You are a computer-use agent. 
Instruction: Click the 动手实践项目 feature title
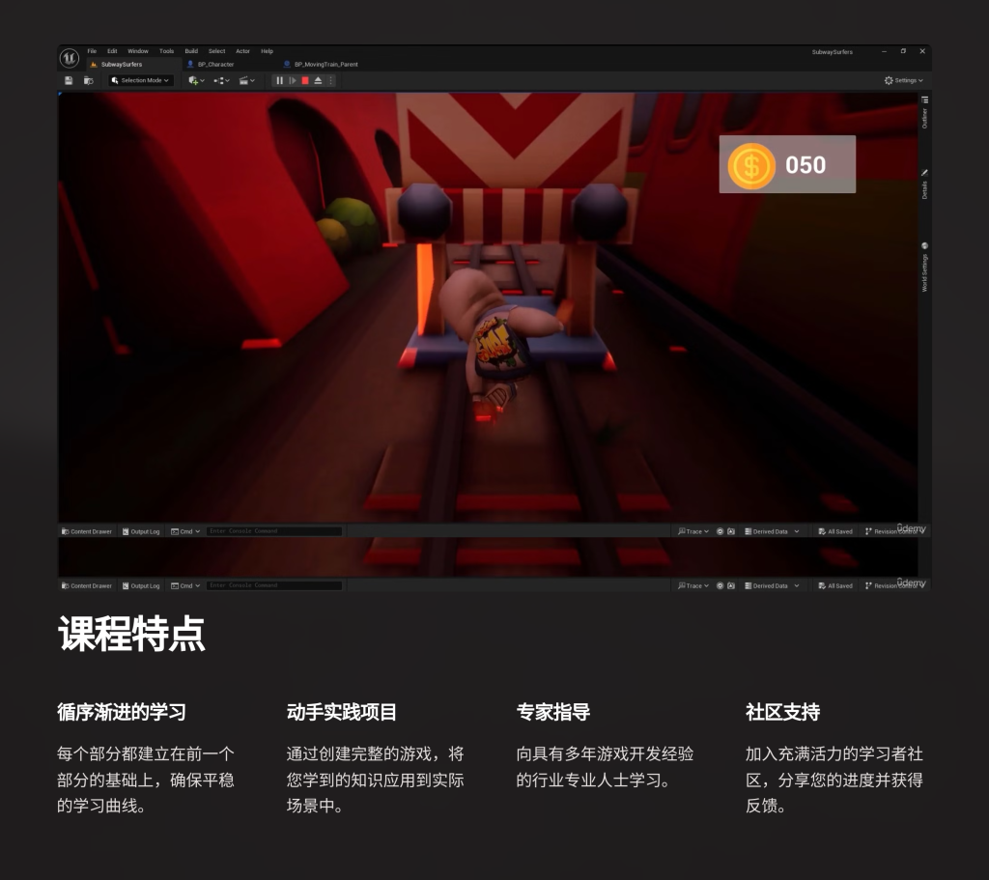click(341, 712)
